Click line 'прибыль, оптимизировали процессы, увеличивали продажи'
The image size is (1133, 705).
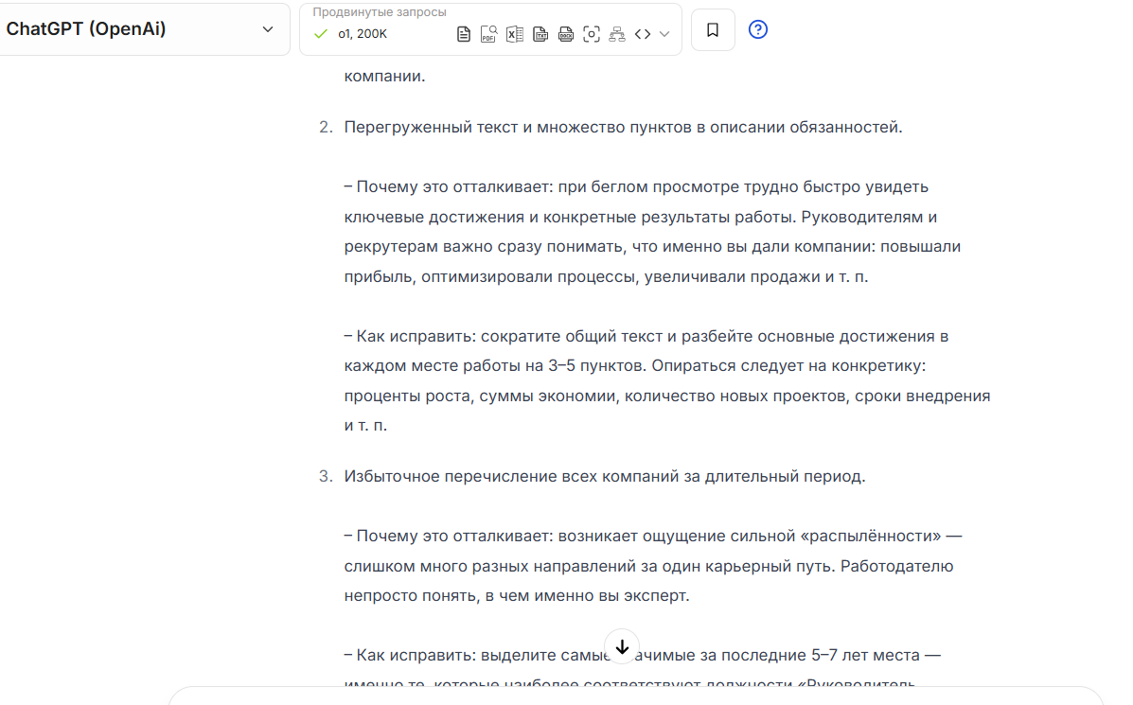pyautogui.click(x=606, y=276)
